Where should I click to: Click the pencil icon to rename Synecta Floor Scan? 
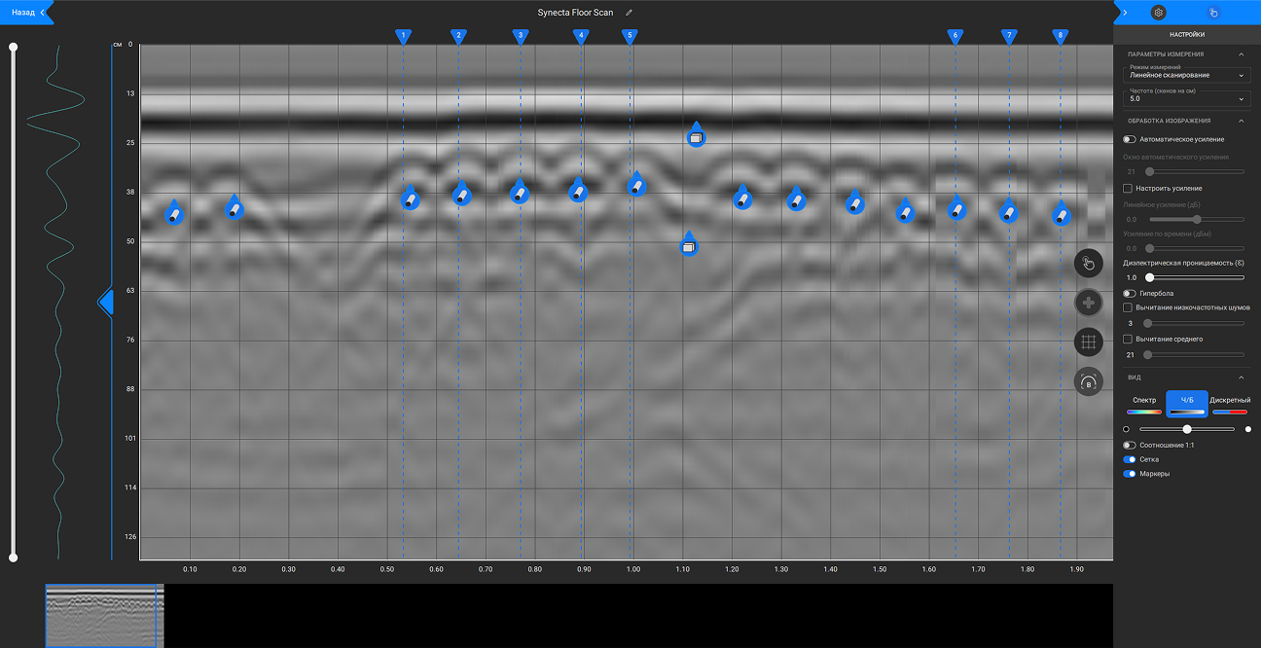(630, 13)
